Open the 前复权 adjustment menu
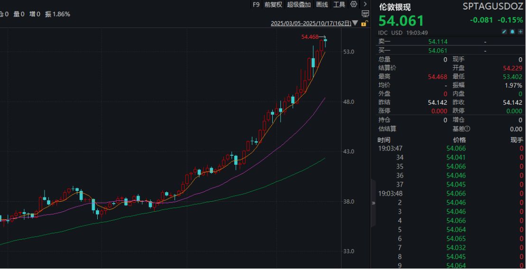 tap(273, 4)
